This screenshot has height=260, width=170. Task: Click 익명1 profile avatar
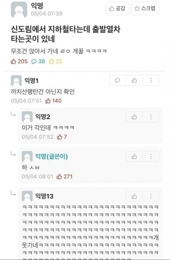click(16, 81)
